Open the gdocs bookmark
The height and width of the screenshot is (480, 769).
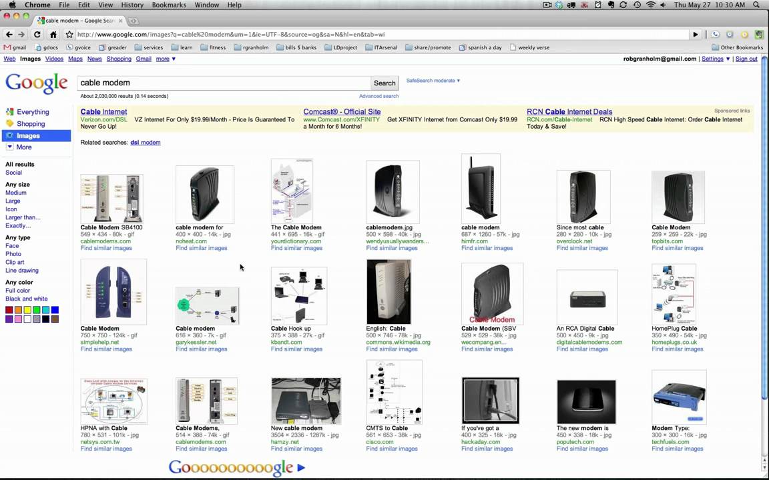tap(47, 47)
